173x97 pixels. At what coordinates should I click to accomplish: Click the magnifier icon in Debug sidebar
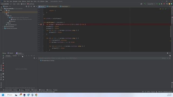[3, 77]
